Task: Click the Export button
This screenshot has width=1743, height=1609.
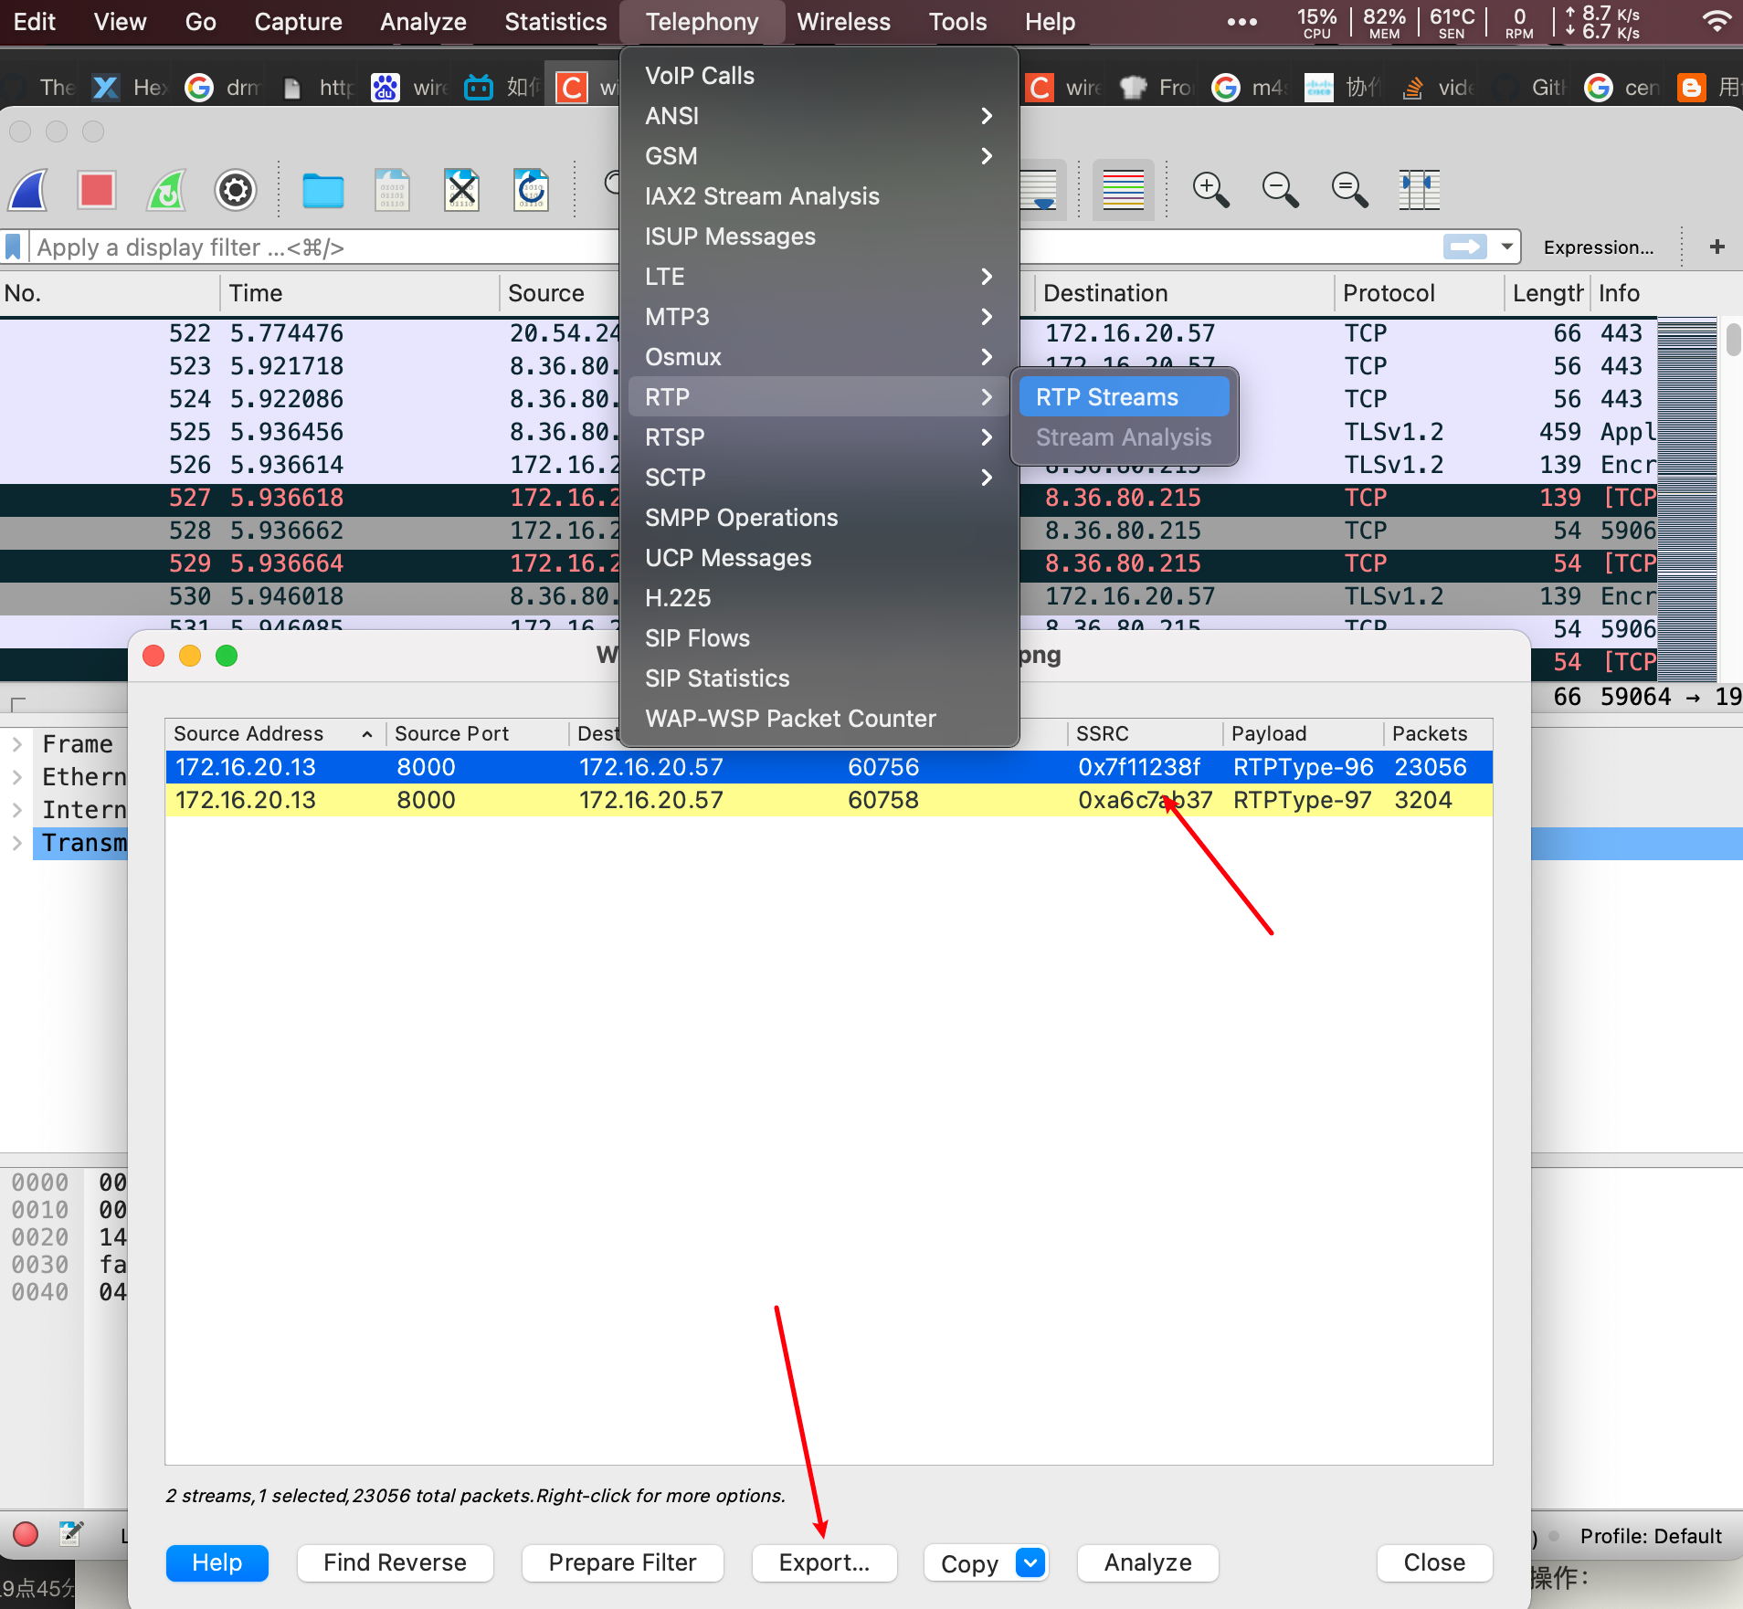Action: point(823,1562)
